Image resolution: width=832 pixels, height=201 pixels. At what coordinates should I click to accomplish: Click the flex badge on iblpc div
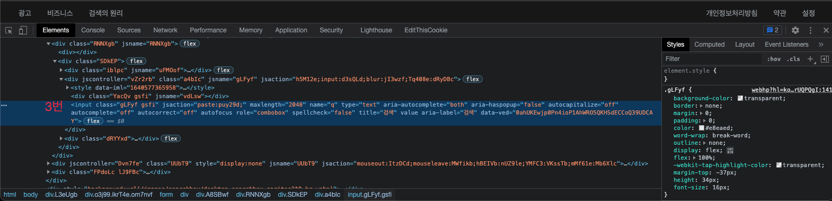pyautogui.click(x=224, y=70)
